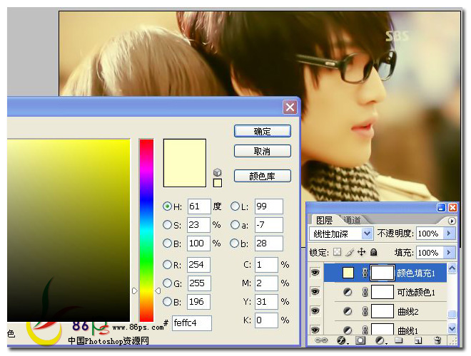Click the H hue value field
Screen dimensions: 471x356
[x=199, y=206]
